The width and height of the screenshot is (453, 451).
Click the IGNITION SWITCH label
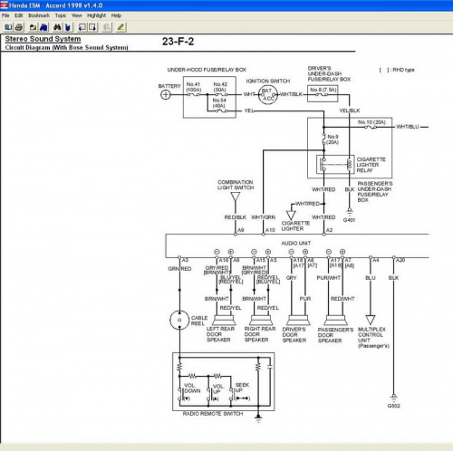[268, 81]
